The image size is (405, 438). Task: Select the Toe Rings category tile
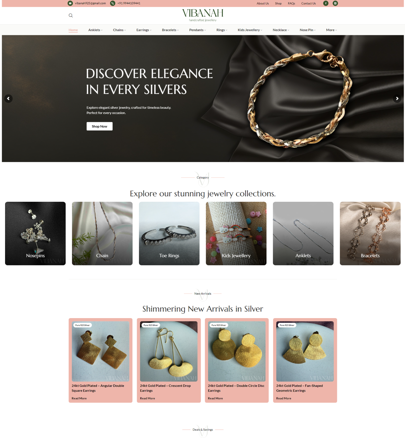(x=169, y=233)
